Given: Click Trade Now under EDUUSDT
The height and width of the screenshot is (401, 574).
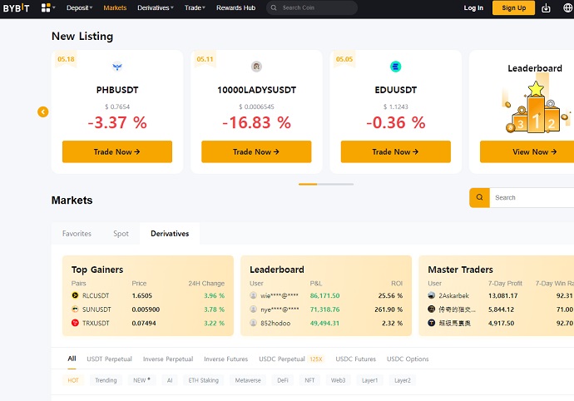Looking at the screenshot, I should click(396, 151).
